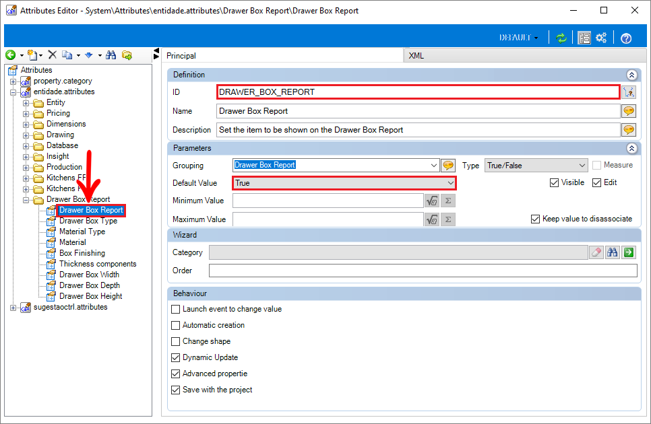The image size is (651, 424).
Task: Select the Dimensions folder
Action: coord(66,124)
